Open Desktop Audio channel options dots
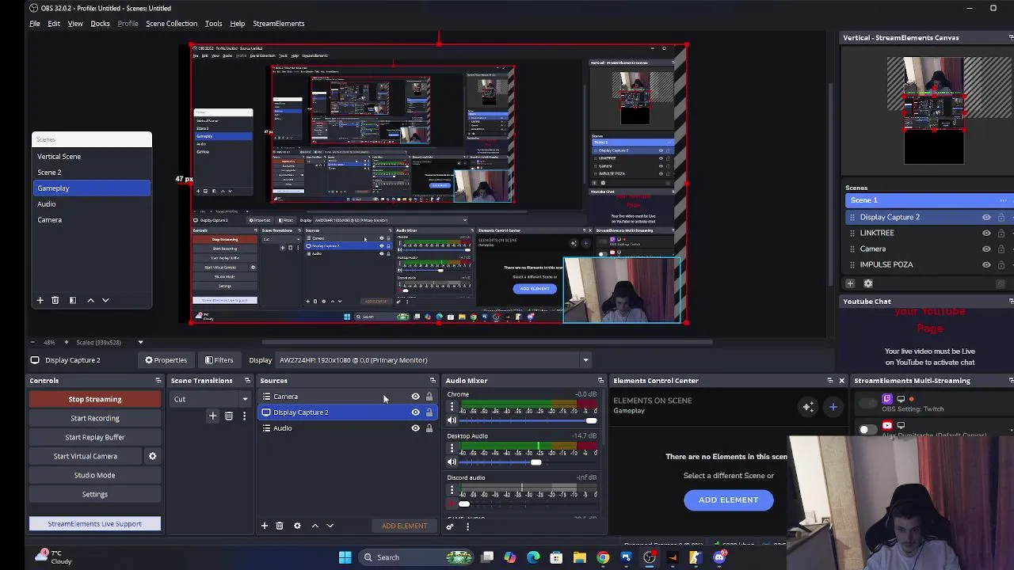Viewport: 1014px width, 570px height. (452, 449)
